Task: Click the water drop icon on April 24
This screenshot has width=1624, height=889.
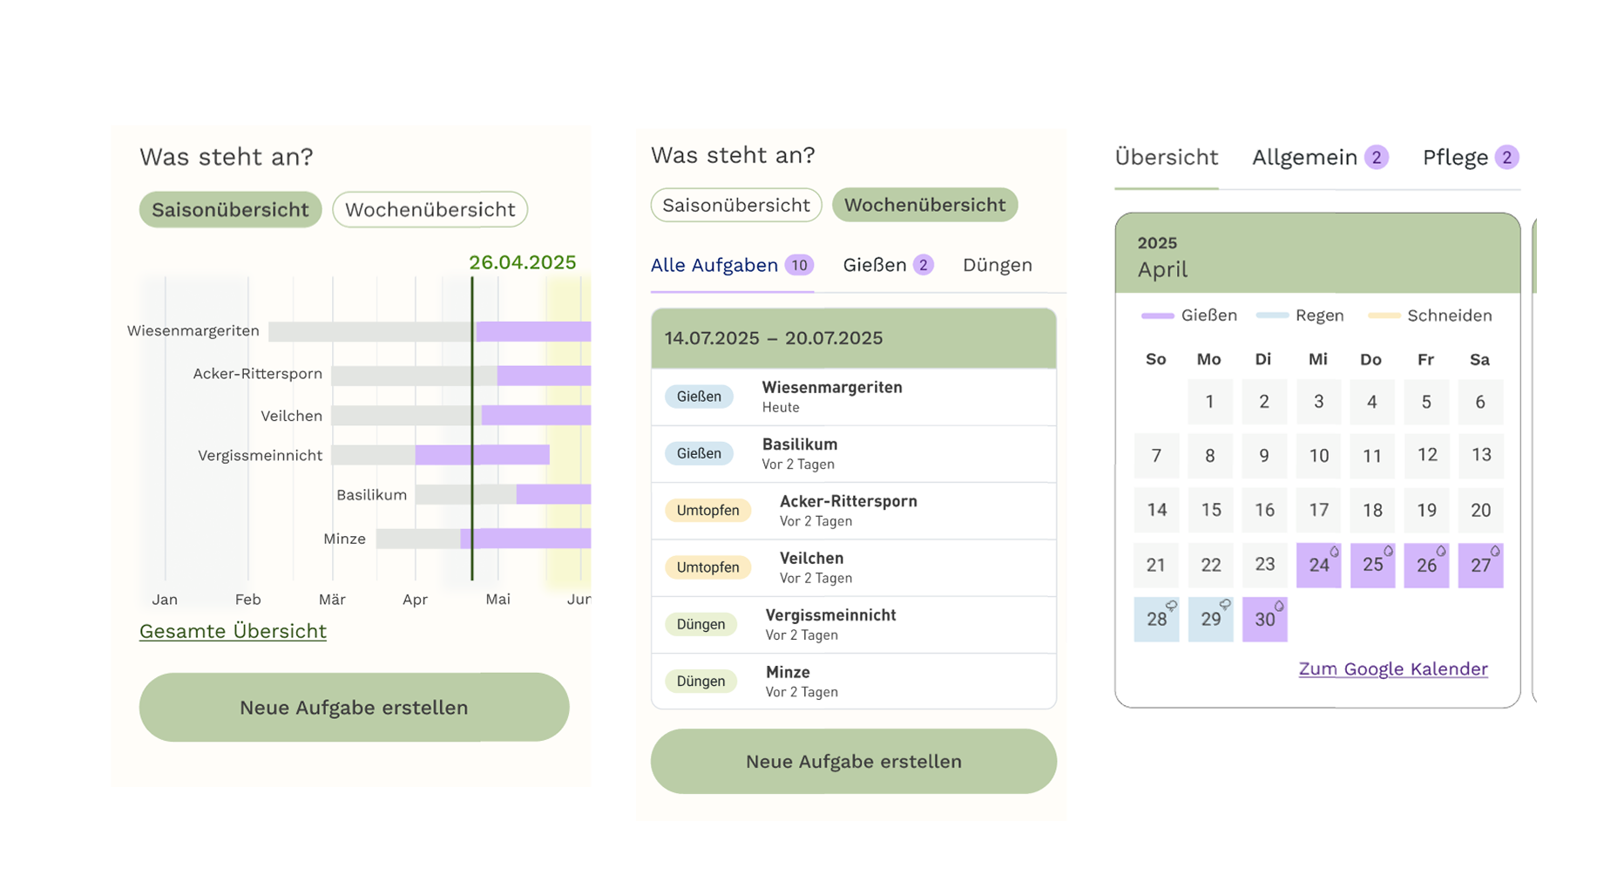Action: (1334, 552)
